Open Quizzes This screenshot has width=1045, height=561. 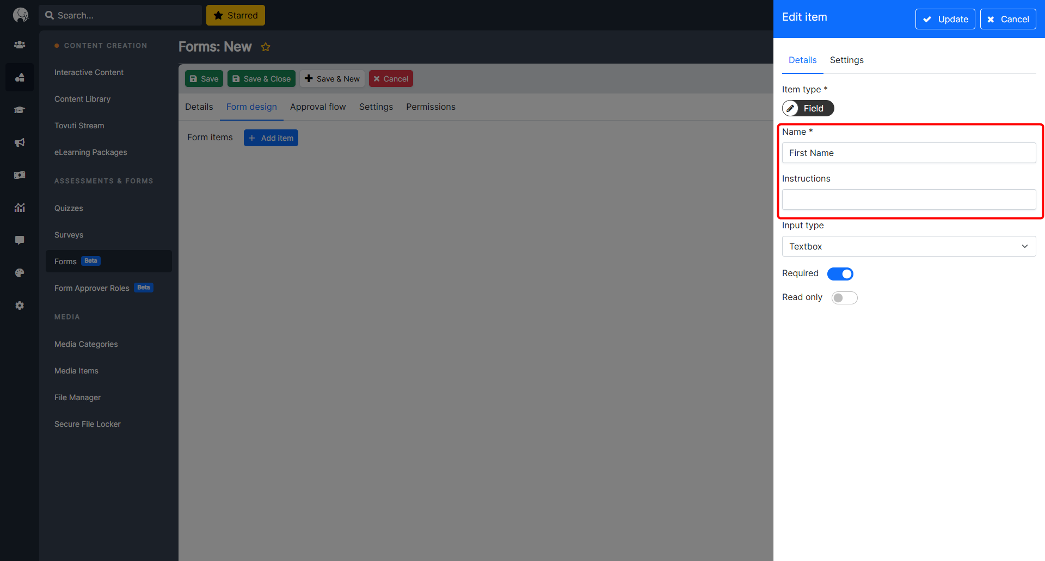(69, 208)
